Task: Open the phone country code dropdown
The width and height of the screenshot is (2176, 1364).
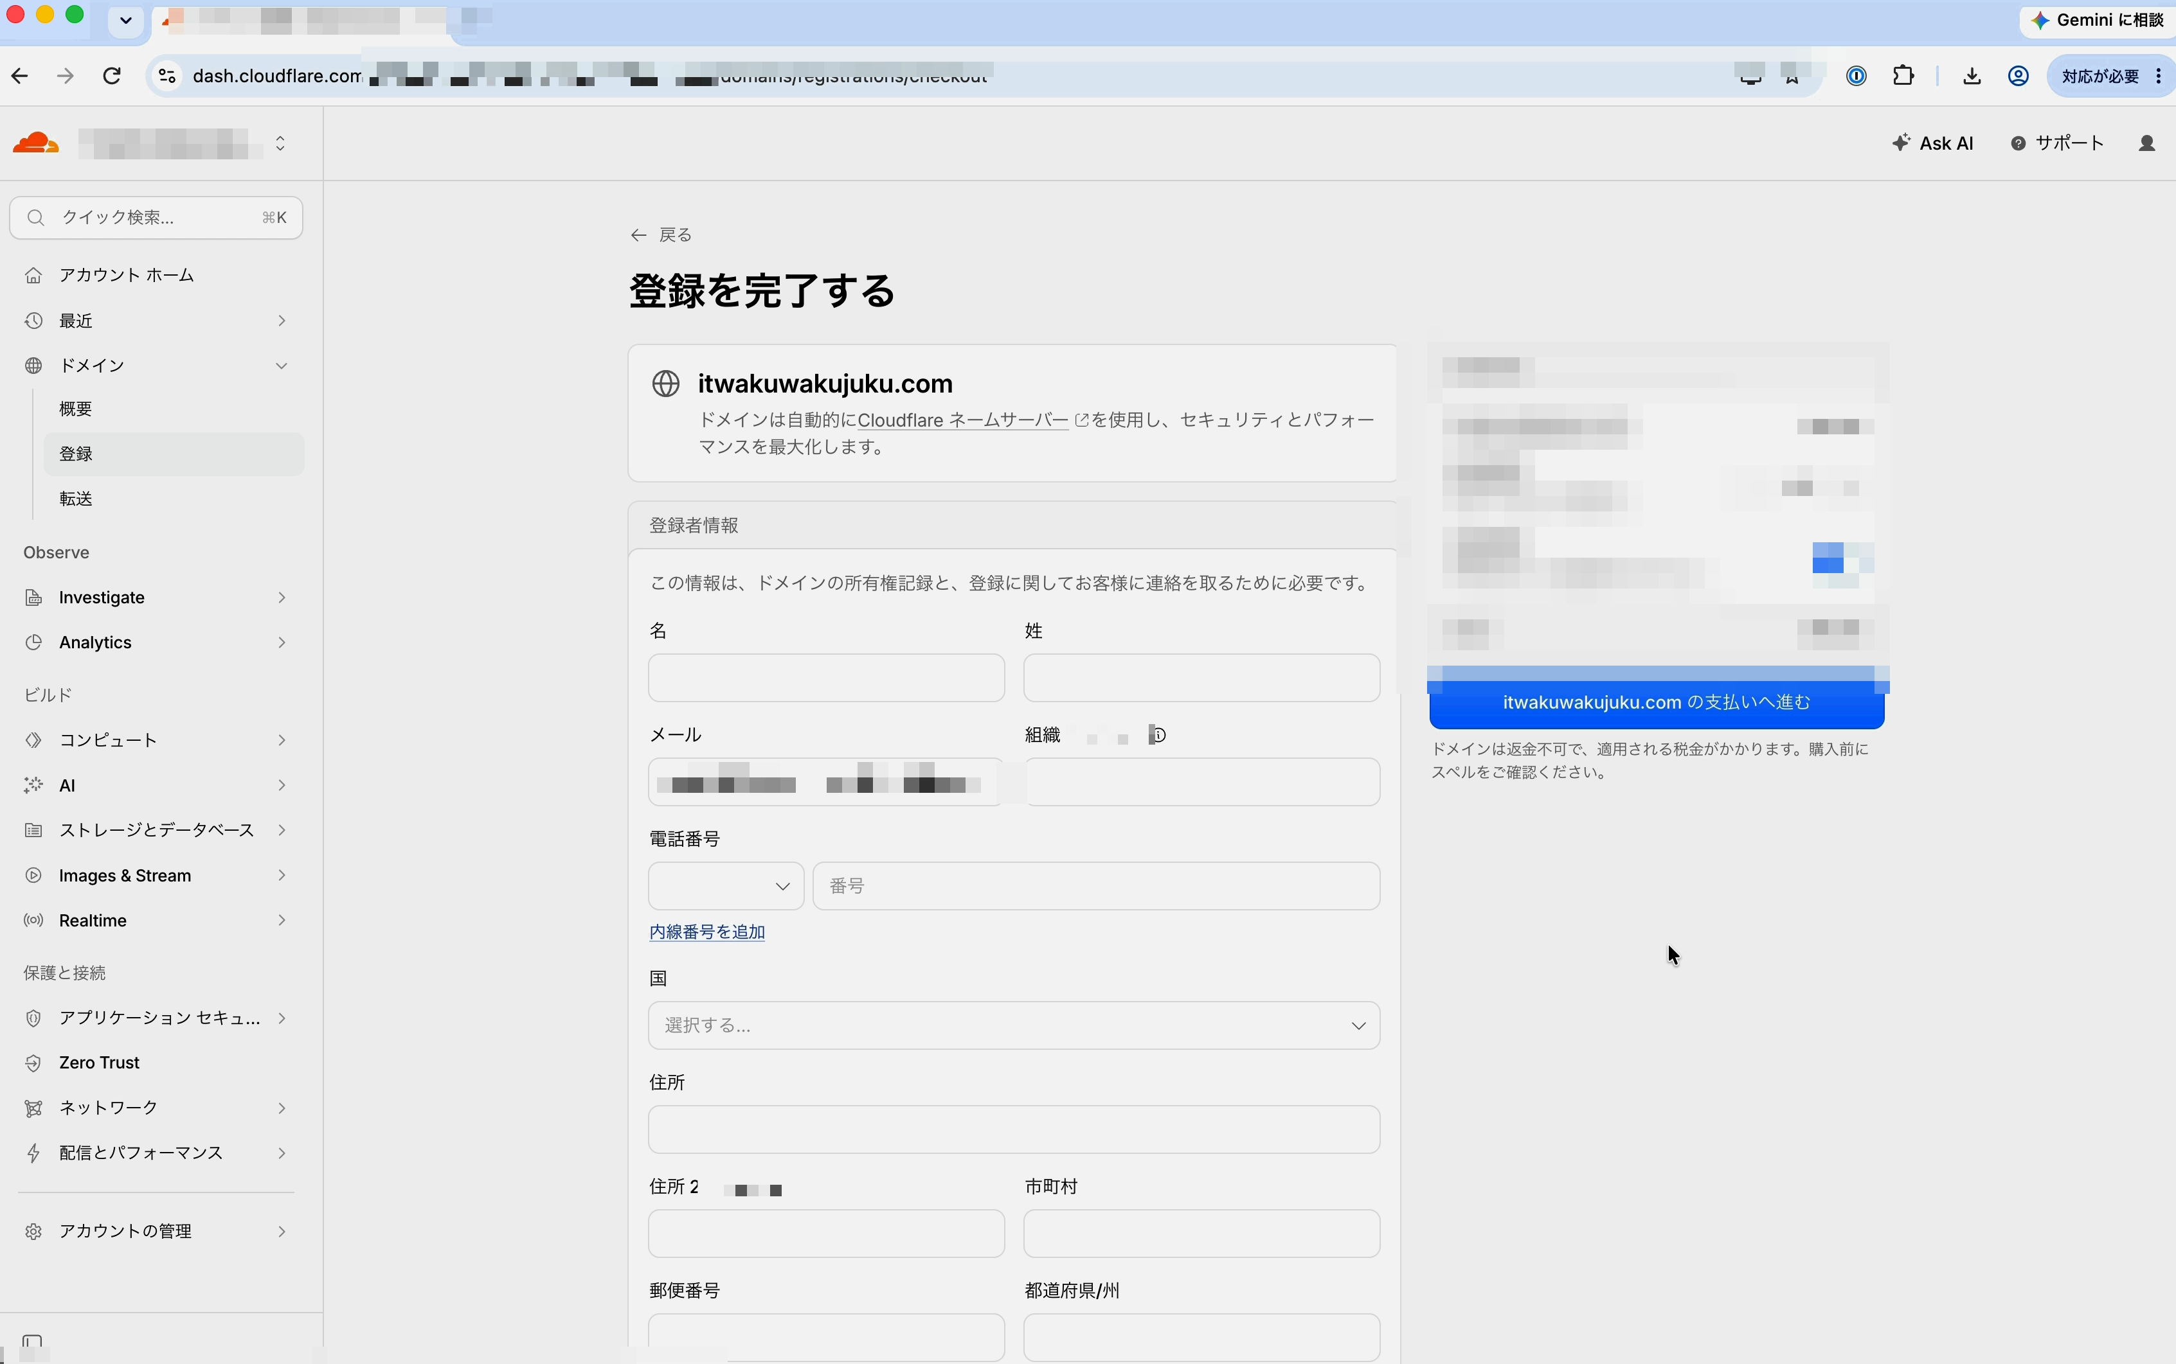Action: coord(726,886)
